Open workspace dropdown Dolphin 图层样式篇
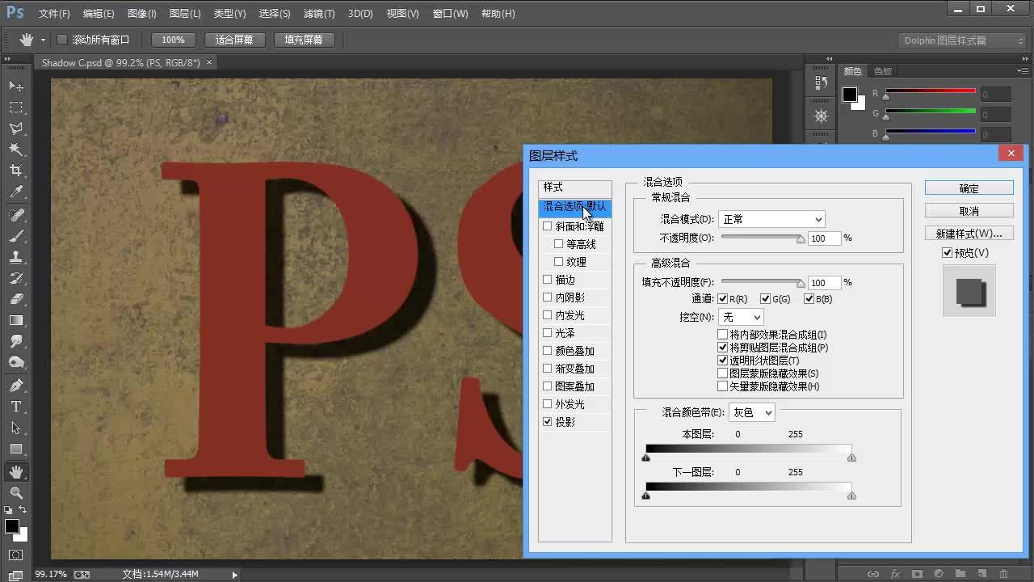1034x582 pixels. pyautogui.click(x=962, y=40)
